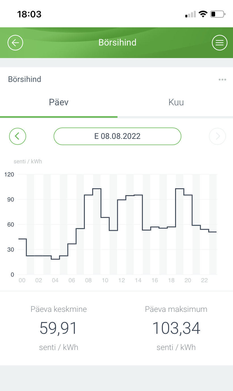The height and width of the screenshot is (391, 233).
Task: Tap the 18:03 clock in status bar
Action: click(29, 14)
